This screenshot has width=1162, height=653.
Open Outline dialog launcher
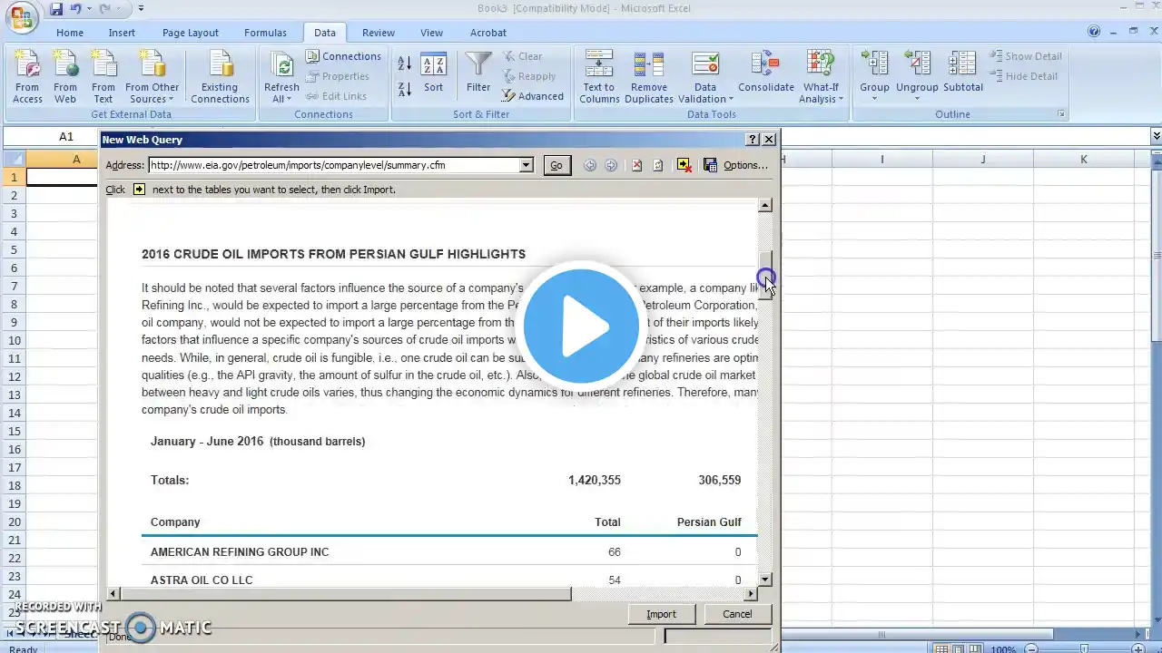point(1061,114)
